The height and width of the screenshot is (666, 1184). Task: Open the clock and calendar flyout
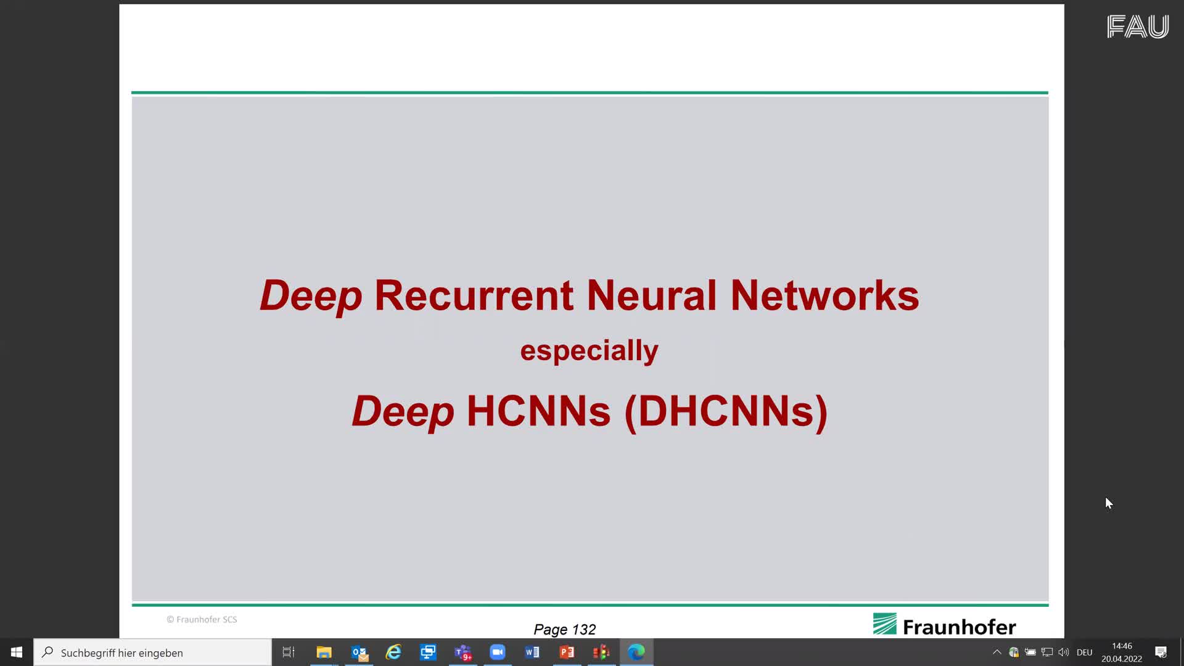click(x=1122, y=652)
